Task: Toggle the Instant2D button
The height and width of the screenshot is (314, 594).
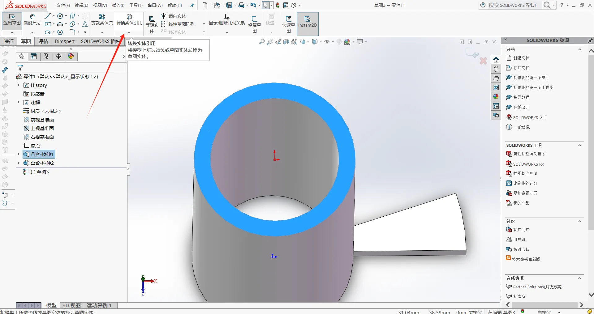Action: tap(308, 24)
